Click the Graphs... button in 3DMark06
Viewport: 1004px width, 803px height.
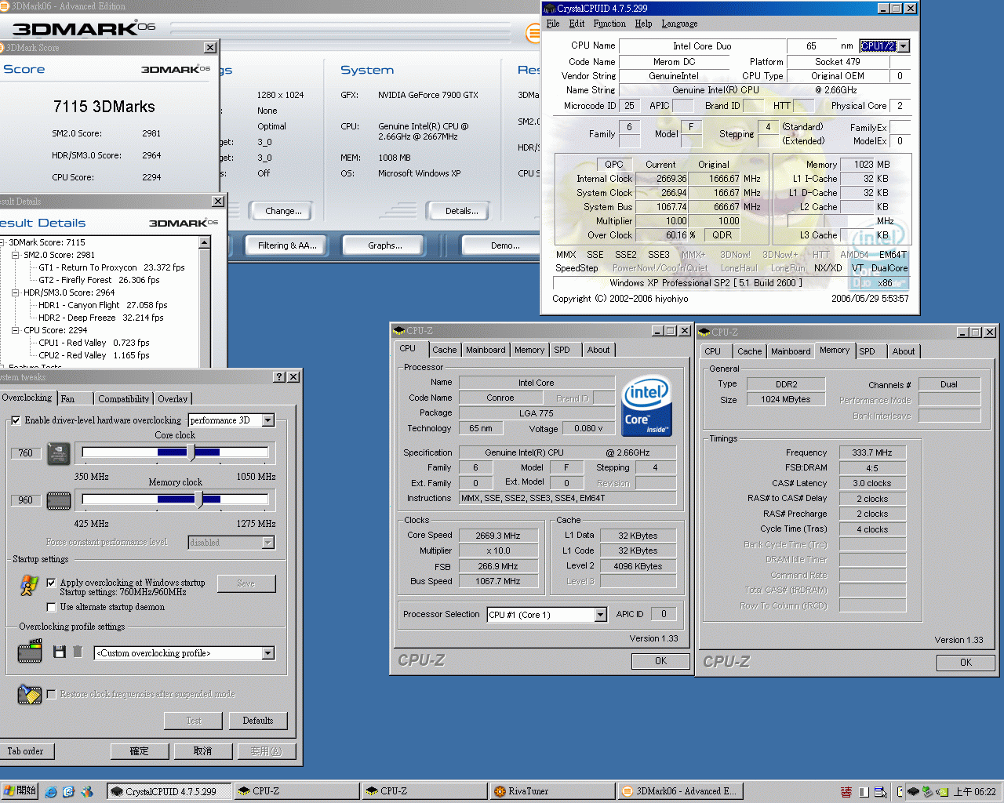coord(384,245)
